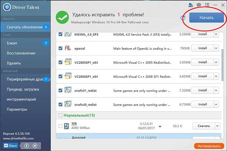Click Install button for MSXML_4.0_SP3

pos(202,34)
